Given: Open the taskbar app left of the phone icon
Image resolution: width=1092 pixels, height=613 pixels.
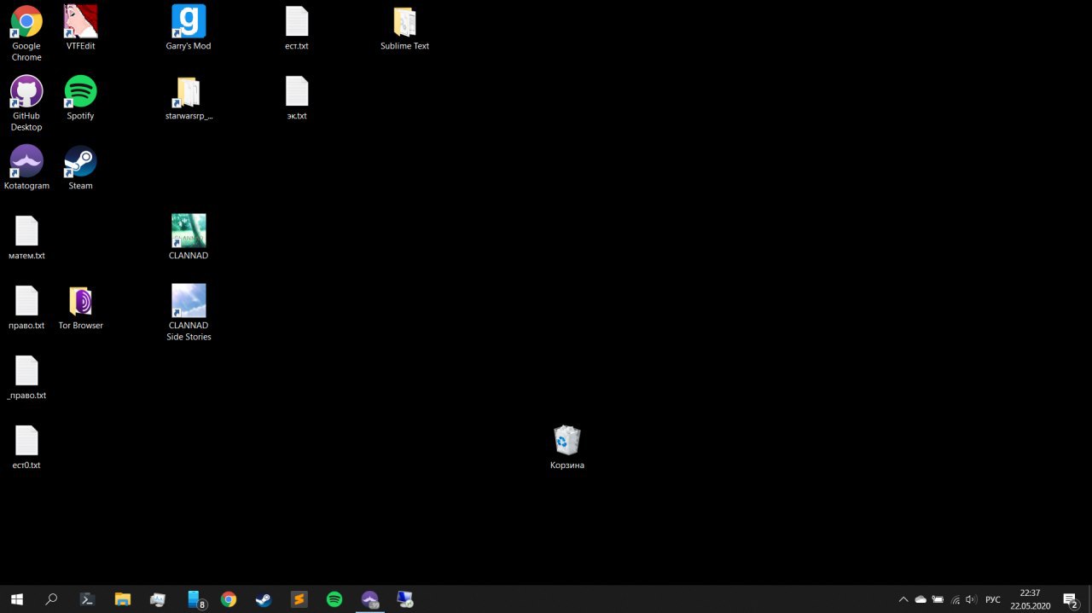Looking at the screenshot, I should pos(158,599).
